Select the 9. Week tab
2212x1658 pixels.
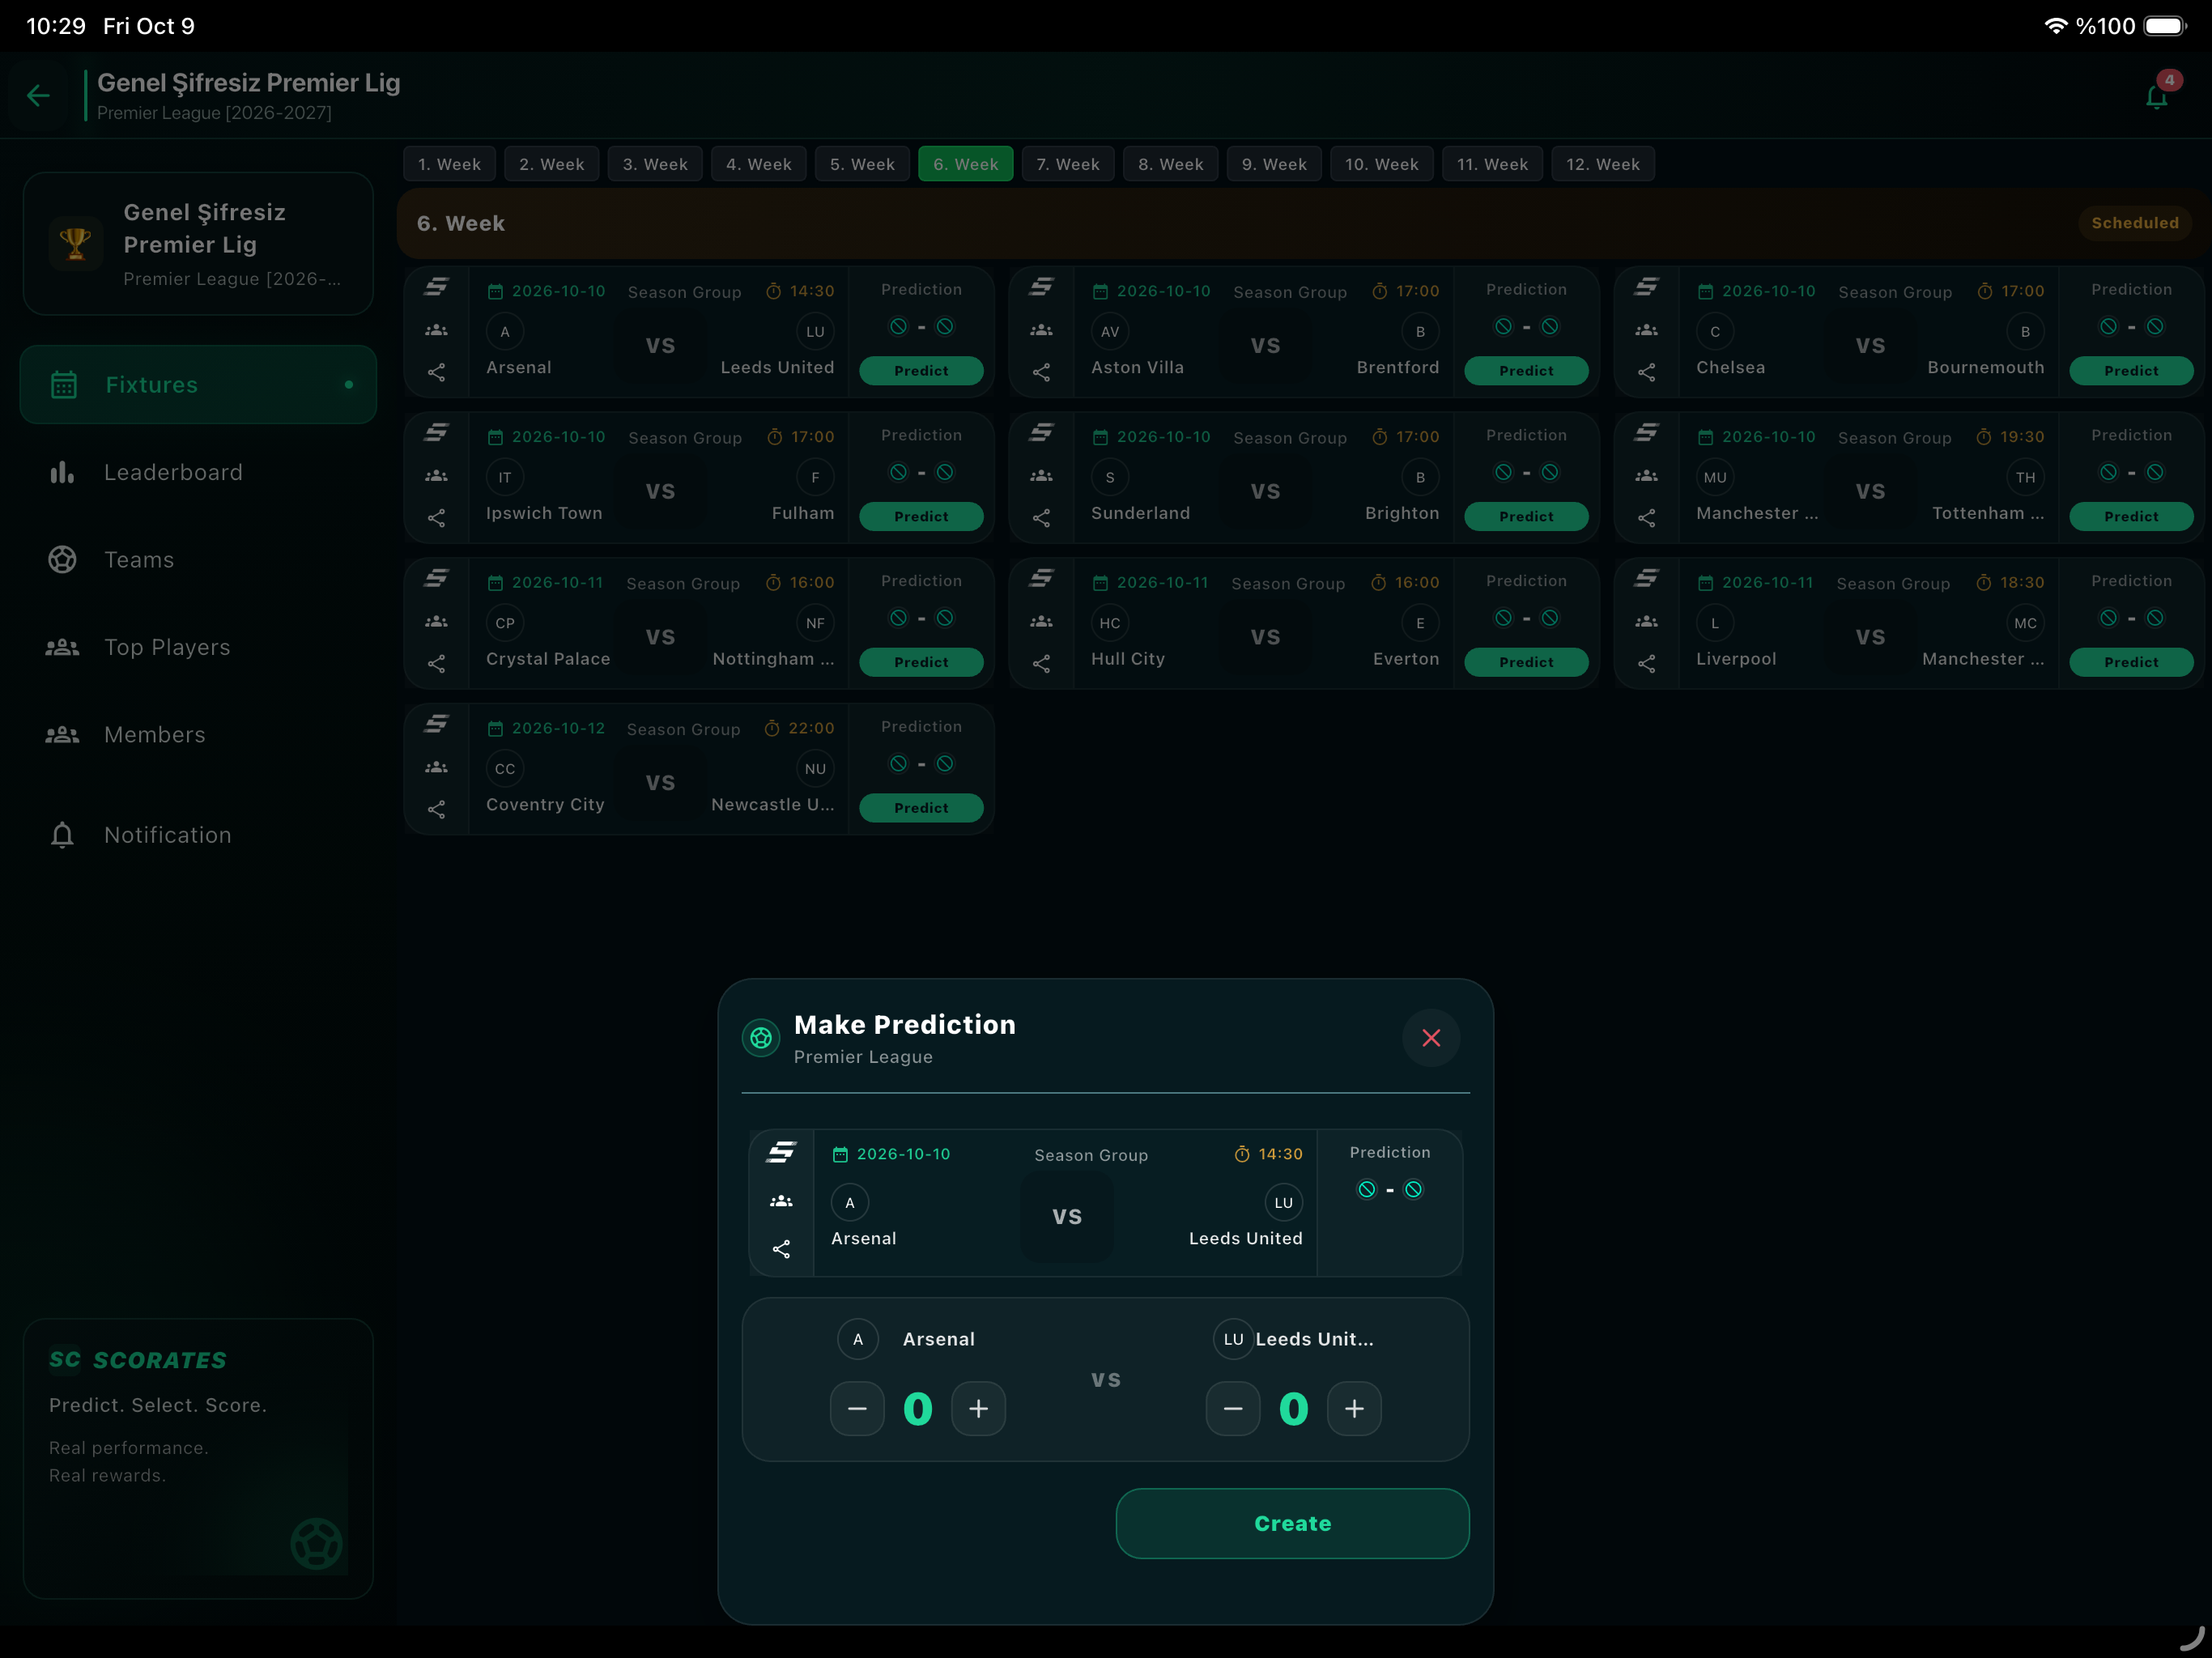1274,164
